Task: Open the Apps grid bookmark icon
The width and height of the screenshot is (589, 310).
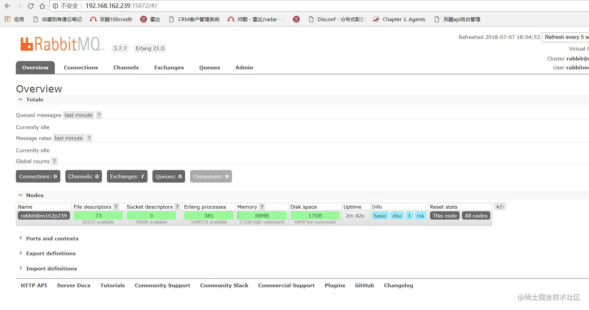Action: pyautogui.click(x=7, y=19)
